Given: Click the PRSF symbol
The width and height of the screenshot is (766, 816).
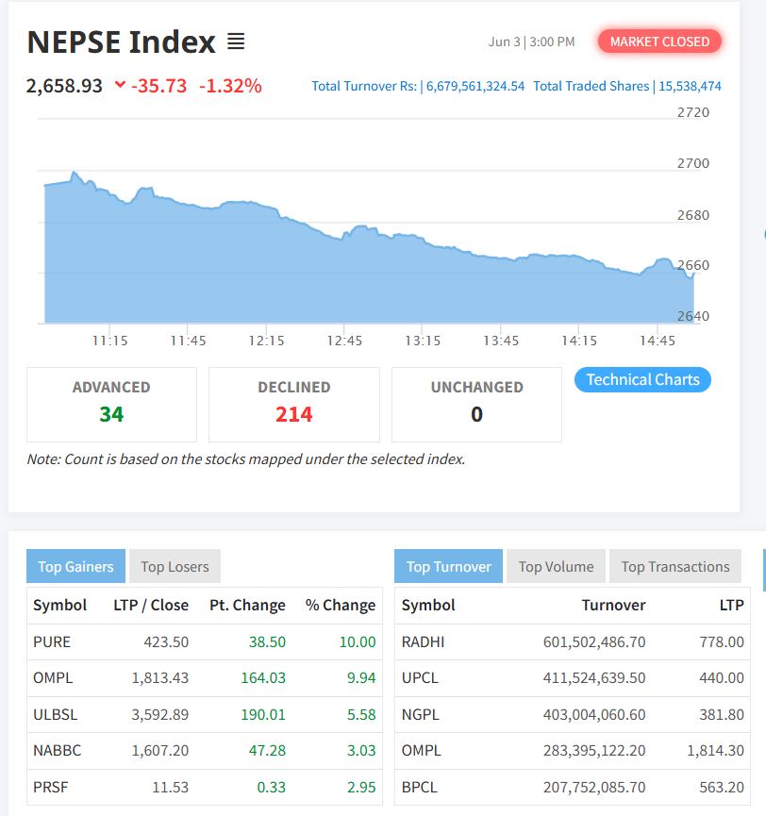Looking at the screenshot, I should pos(51,787).
